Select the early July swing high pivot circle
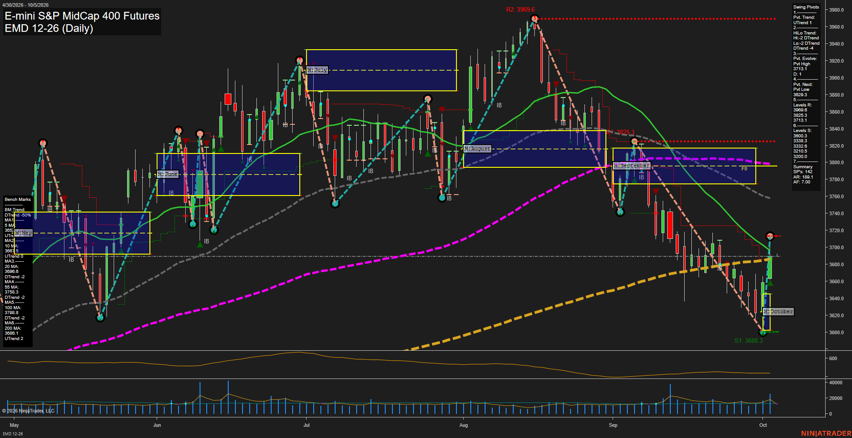852x438 pixels. pyautogui.click(x=300, y=60)
